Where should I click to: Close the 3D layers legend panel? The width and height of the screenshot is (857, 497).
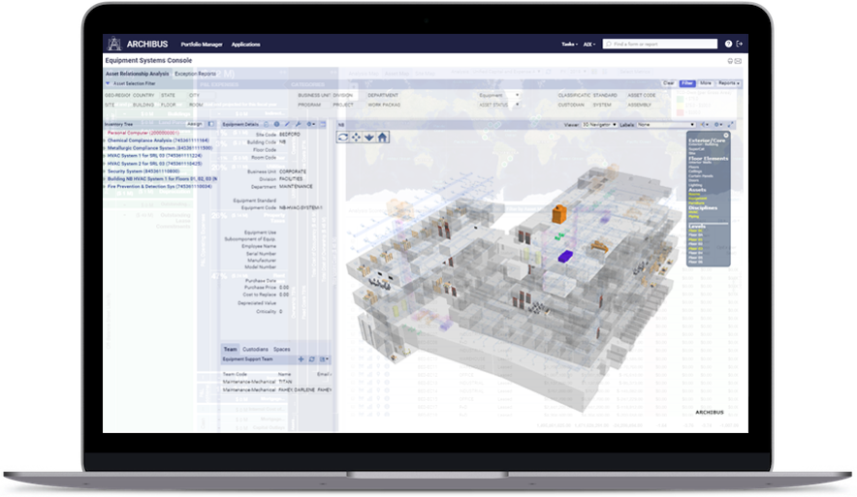(x=726, y=136)
